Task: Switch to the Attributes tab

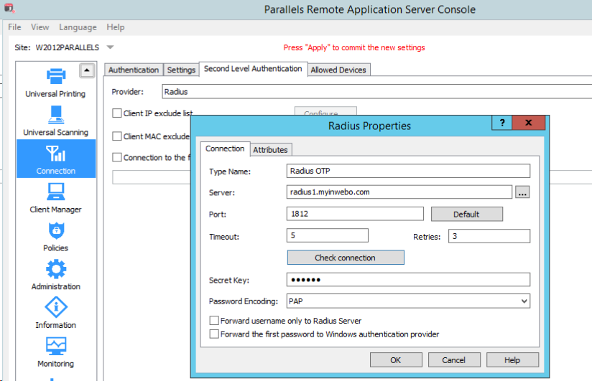Action: pyautogui.click(x=270, y=149)
